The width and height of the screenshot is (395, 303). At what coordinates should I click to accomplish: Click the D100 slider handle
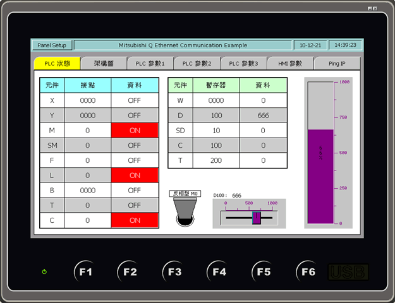tap(257, 217)
